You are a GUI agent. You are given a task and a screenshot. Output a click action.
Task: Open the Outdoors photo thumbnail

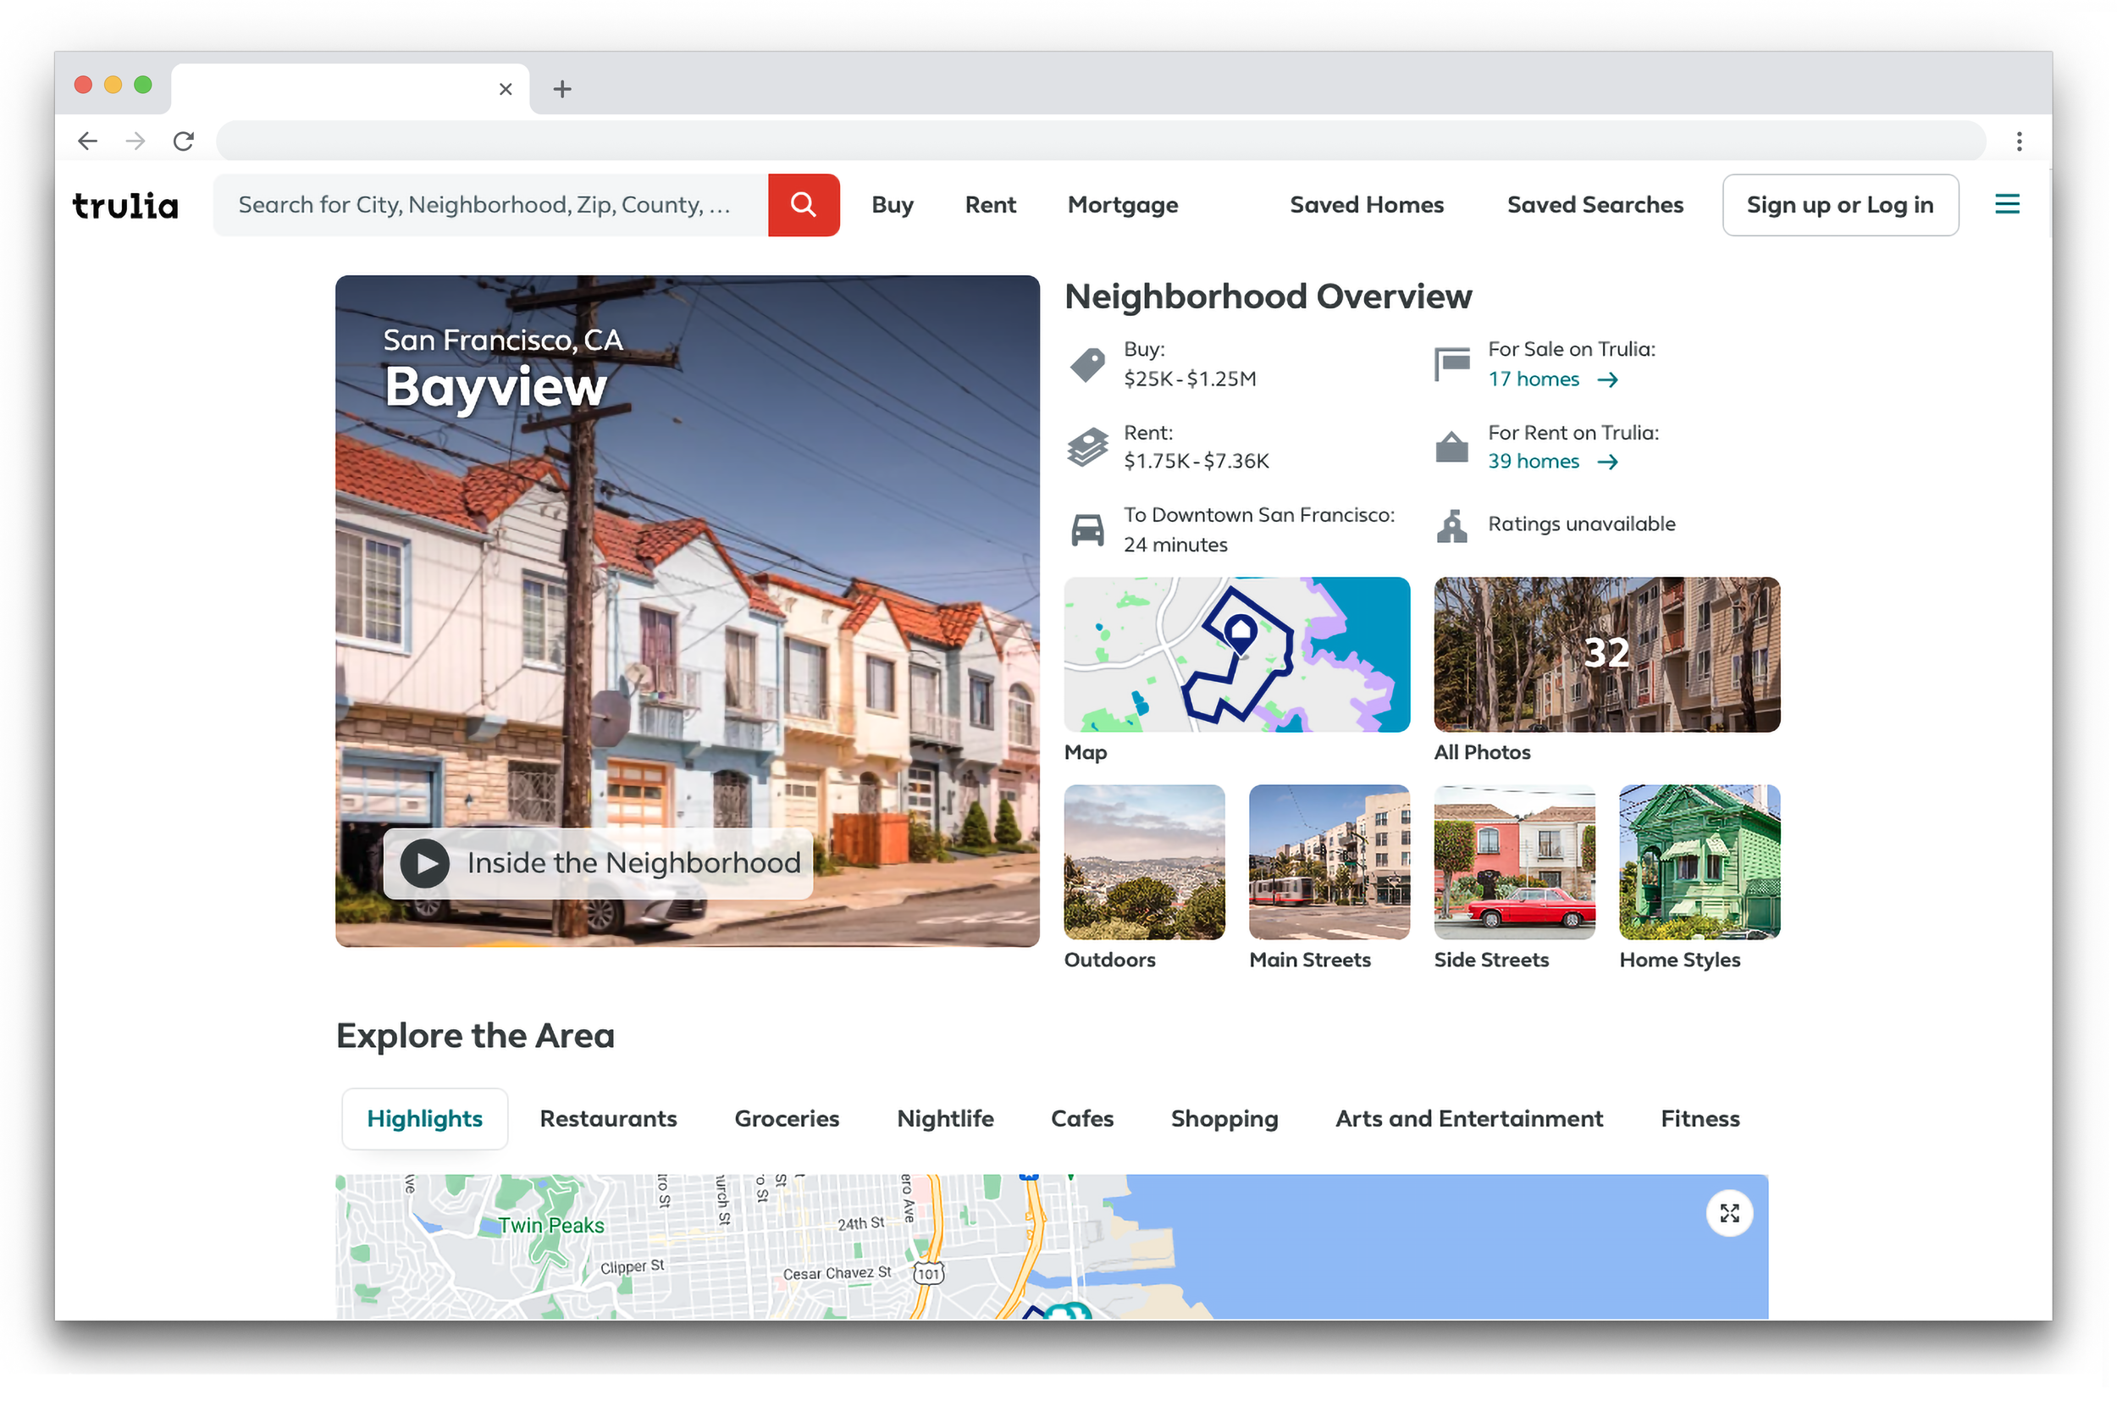pos(1144,861)
